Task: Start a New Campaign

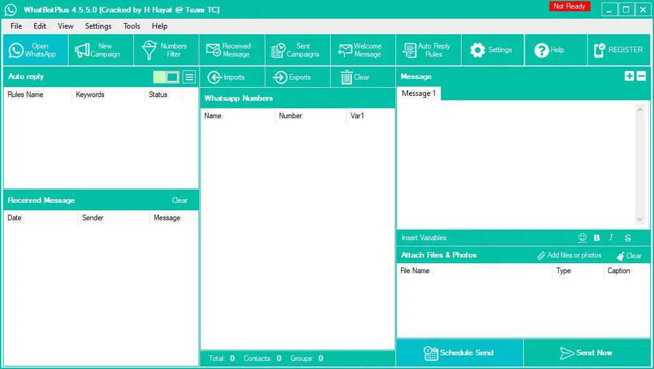Action: tap(100, 50)
